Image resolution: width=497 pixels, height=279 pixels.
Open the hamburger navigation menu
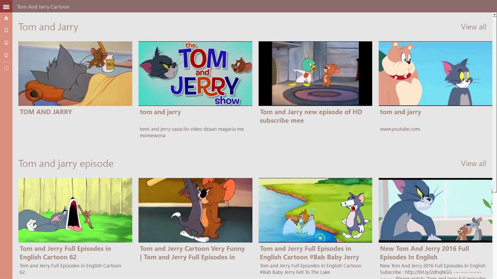tap(6, 7)
